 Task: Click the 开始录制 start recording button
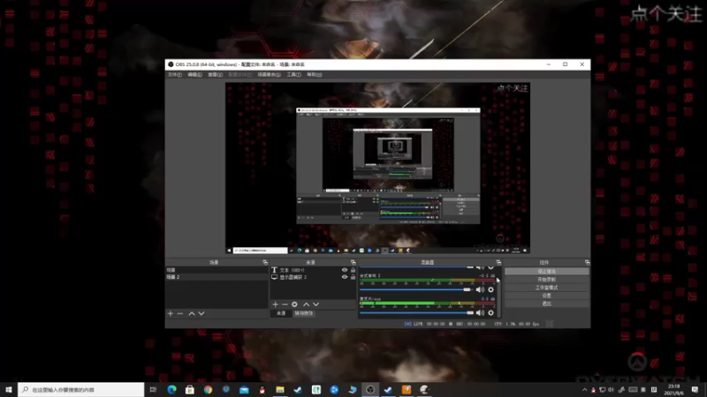point(546,280)
